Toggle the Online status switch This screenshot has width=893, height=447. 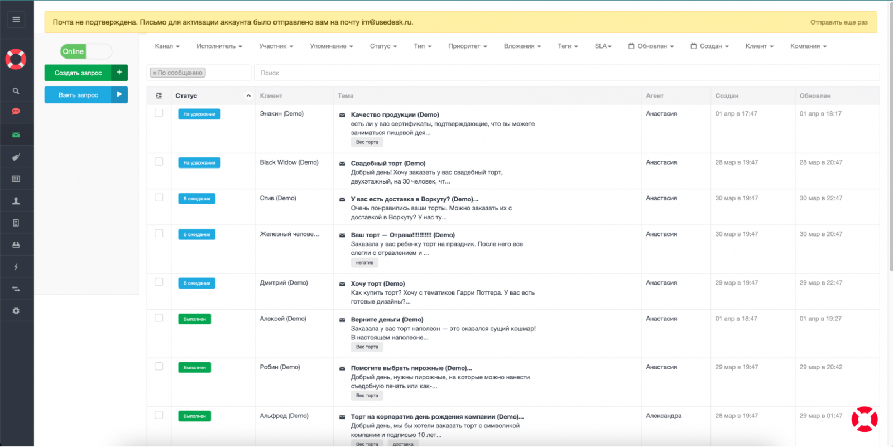coord(86,51)
